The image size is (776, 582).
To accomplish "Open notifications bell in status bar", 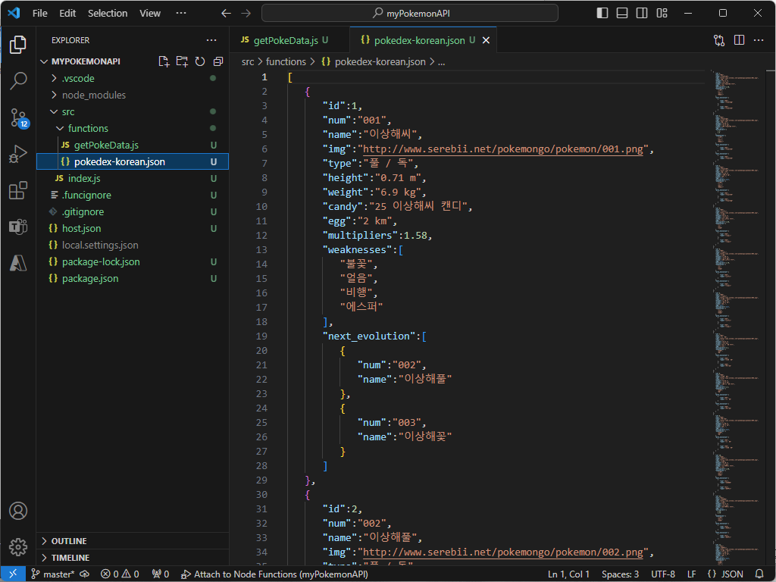I will click(759, 574).
